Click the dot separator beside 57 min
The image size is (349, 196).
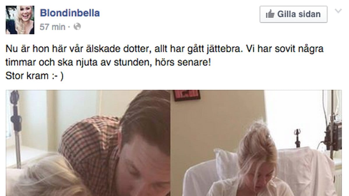tap(69, 27)
